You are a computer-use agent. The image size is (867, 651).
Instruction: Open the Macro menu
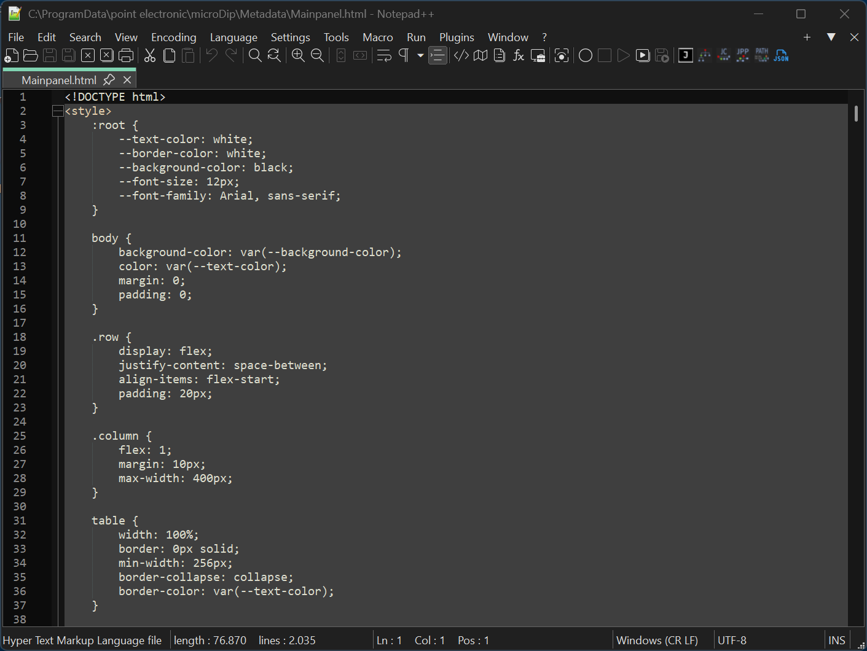coord(378,37)
